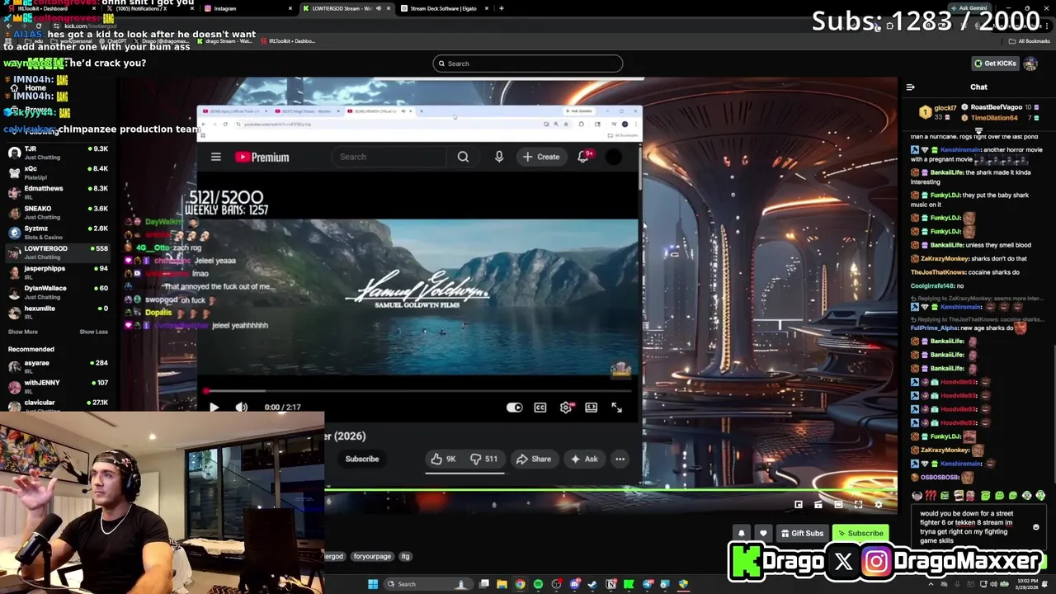
Task: Select LOWTIERGOD channel in sidebar
Action: pos(58,252)
